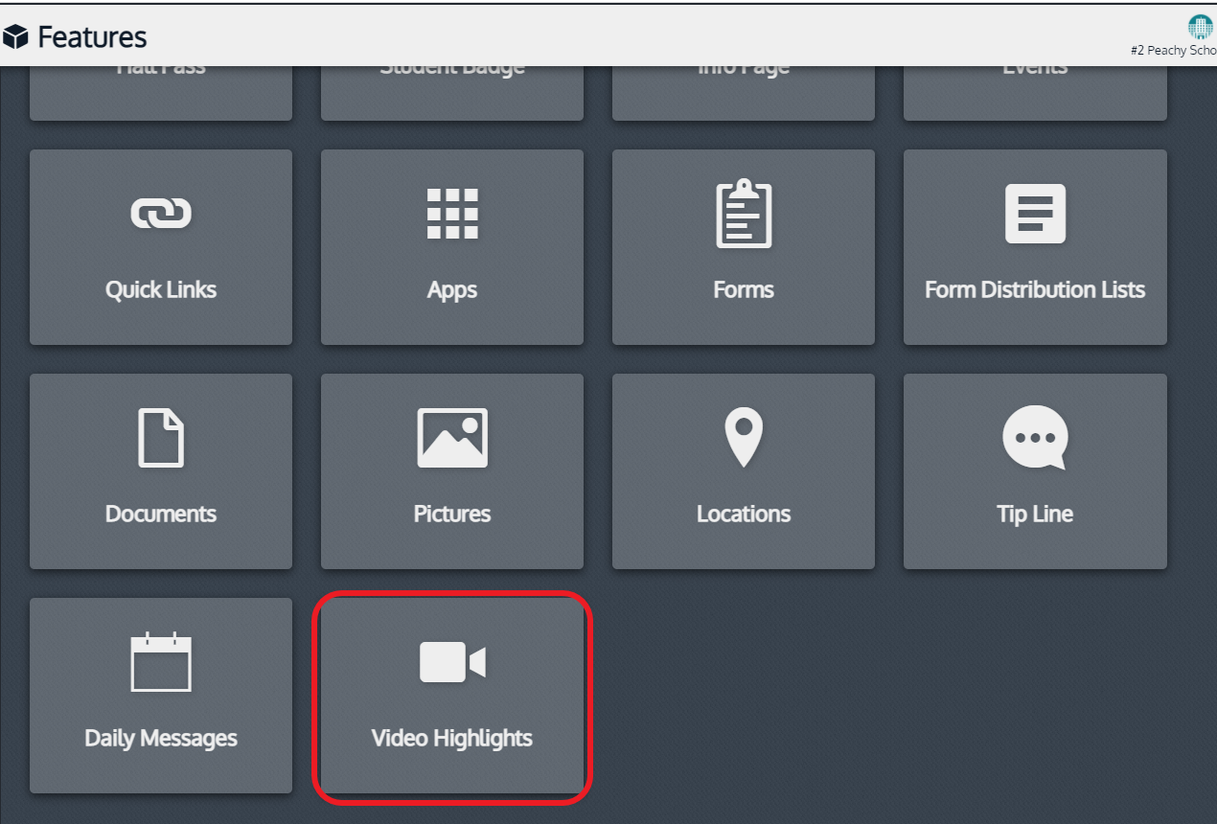The width and height of the screenshot is (1217, 824).
Task: Click the Features page title
Action: point(92,37)
